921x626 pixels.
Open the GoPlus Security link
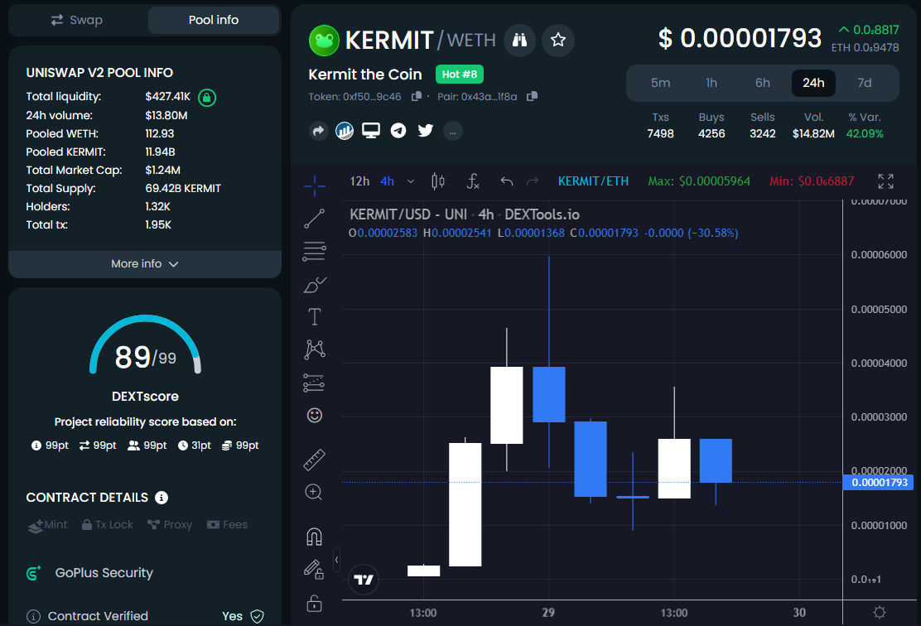coord(104,572)
